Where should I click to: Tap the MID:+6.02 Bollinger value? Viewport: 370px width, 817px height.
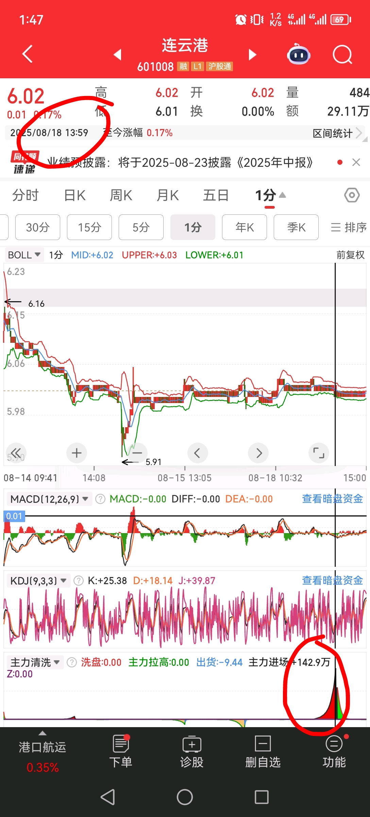pos(92,255)
